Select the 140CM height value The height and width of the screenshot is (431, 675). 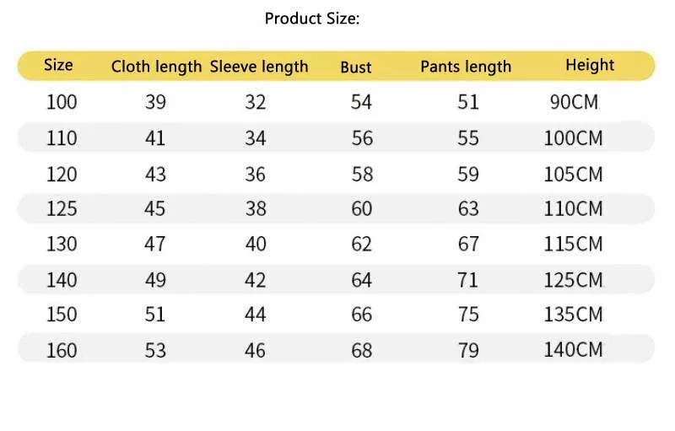click(x=574, y=350)
